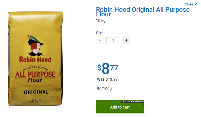Viewport: 201px width, 117px height.
Task: Click the Limited Stock badge
Action: 133,101
